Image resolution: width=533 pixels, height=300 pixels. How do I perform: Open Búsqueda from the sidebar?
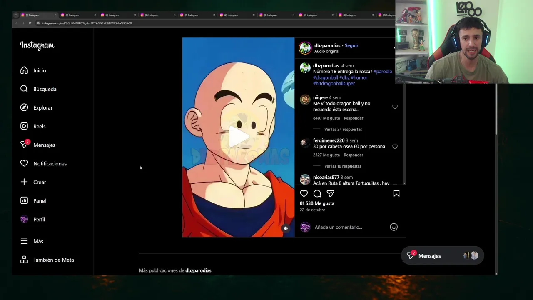point(38,89)
